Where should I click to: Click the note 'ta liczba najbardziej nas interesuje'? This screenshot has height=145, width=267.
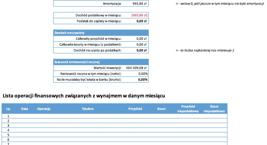tap(205, 50)
